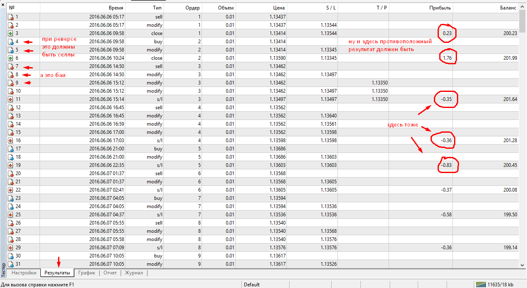Open the Результаты tab

click(x=57, y=273)
